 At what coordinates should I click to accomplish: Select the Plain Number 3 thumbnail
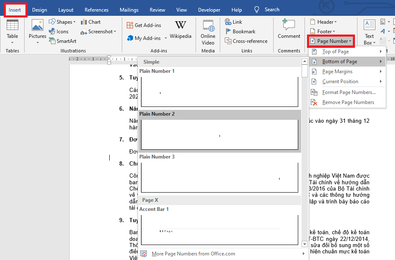[x=219, y=178]
